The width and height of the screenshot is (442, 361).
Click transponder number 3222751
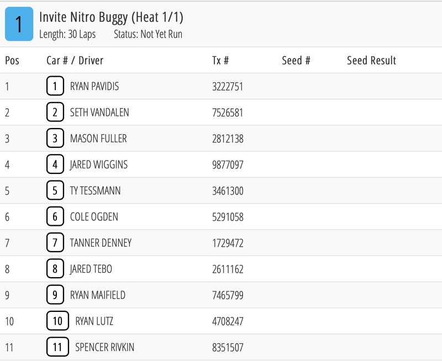(x=228, y=87)
